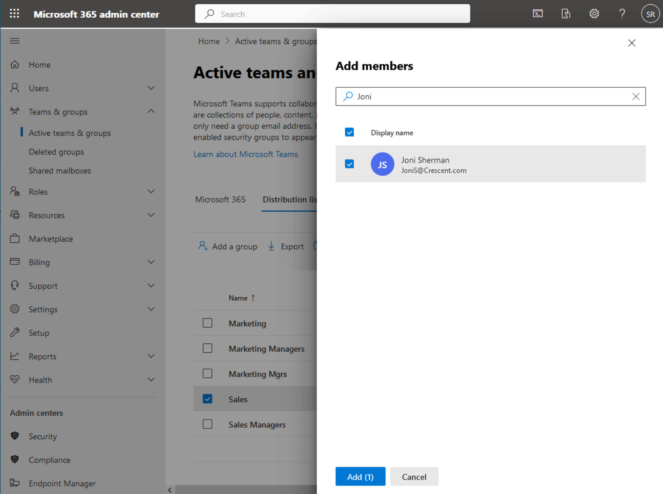The width and height of the screenshot is (663, 494).
Task: Click the Add members search field
Action: pos(489,96)
